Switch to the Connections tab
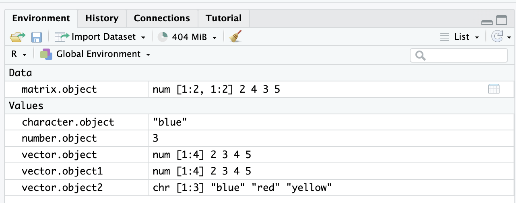 162,18
